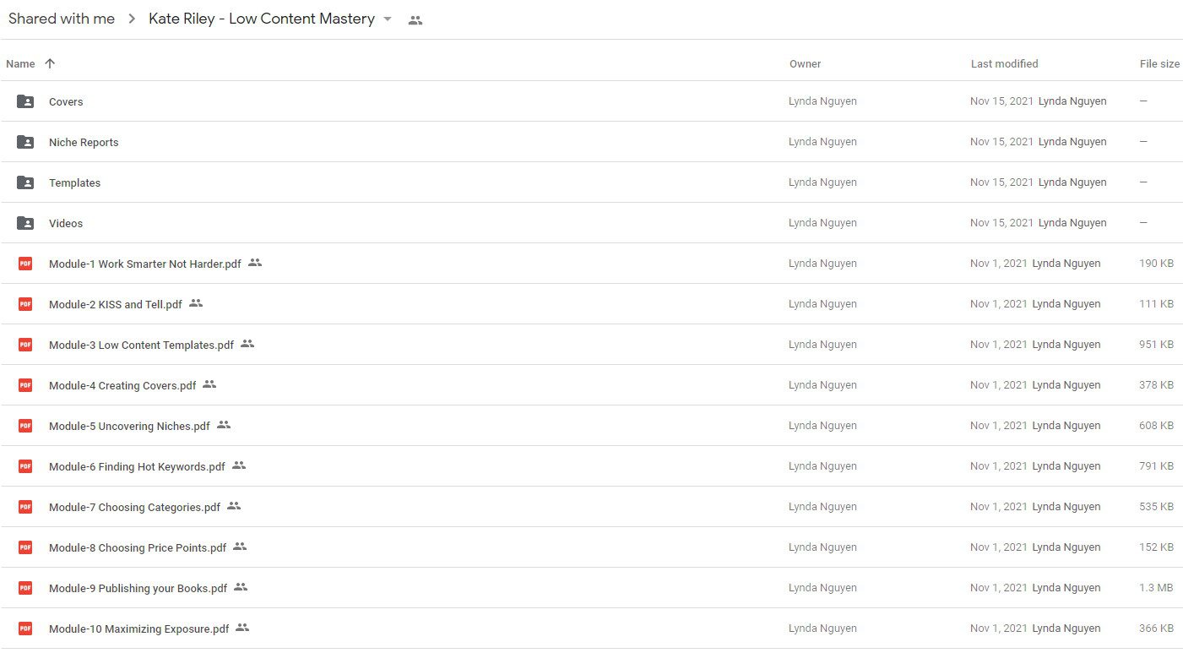Open the Covers shared folder icon
The image size is (1183, 653).
tap(25, 101)
